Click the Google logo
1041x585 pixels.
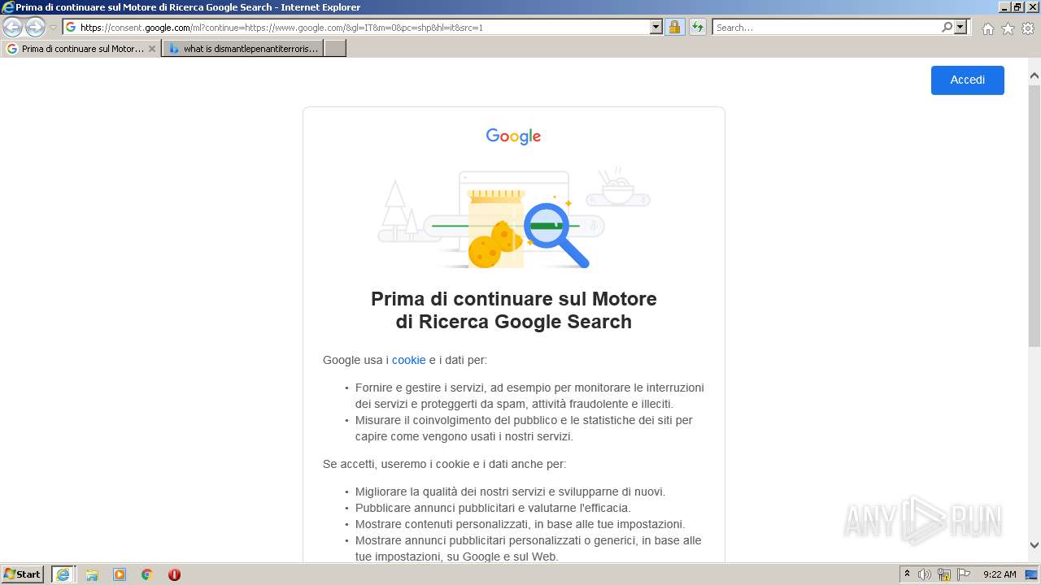tap(513, 136)
